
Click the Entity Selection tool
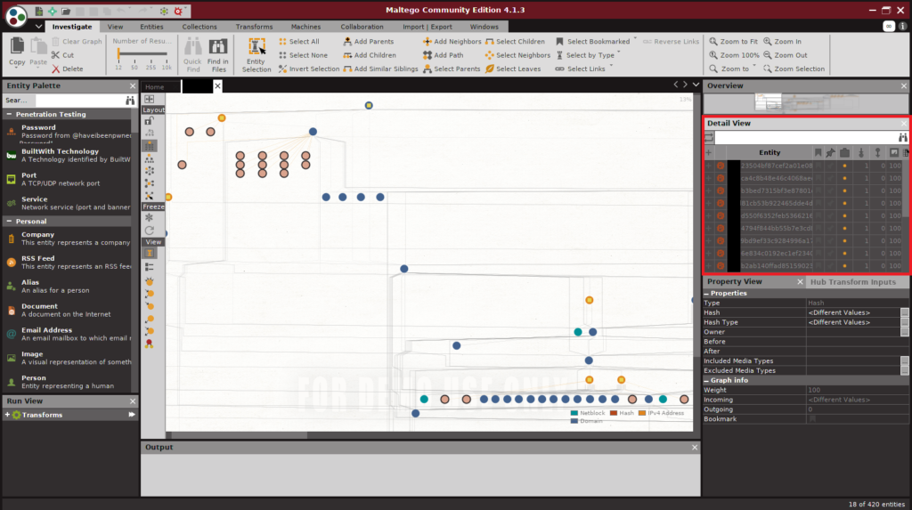click(x=256, y=54)
